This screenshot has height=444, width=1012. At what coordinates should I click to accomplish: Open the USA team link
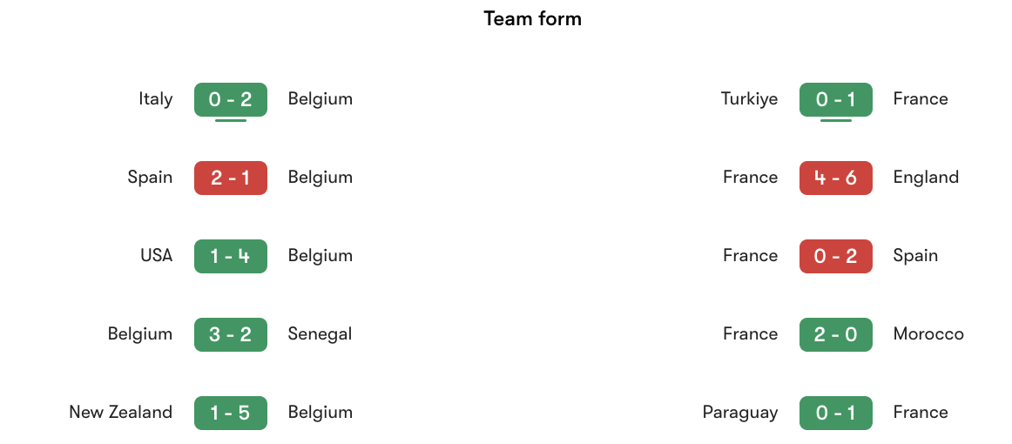(x=156, y=256)
